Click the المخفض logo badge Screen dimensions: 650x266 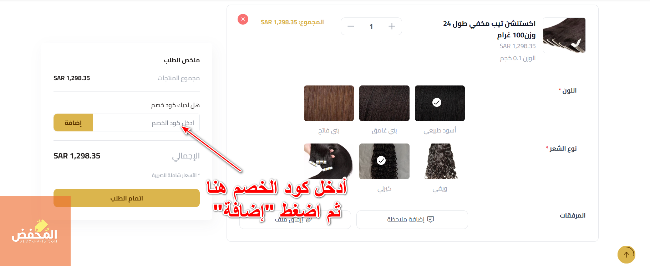pos(35,231)
